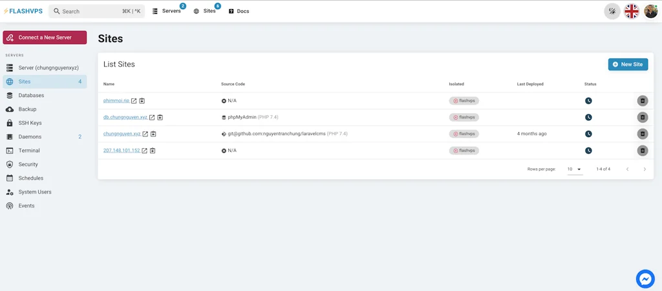This screenshot has height=291, width=662.
Task: Click the Source Code column header
Action: tap(233, 84)
